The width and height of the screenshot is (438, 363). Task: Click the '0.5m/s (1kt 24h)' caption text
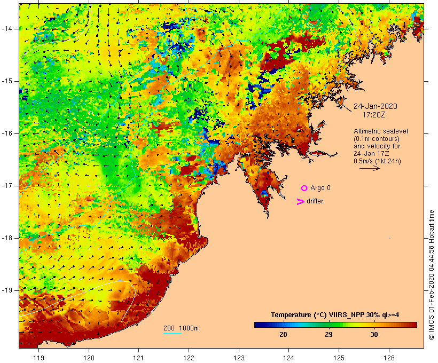tap(378, 161)
